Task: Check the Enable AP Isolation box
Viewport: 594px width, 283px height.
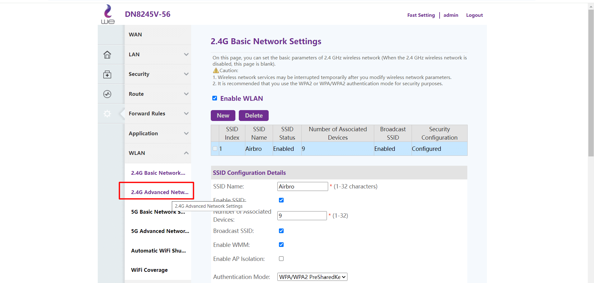Action: tap(281, 259)
